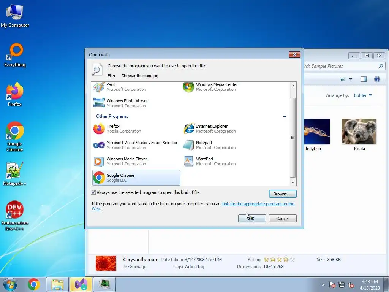Click the Explorer help question mark icon
Viewport: 389px width, 292px height.
377,79
